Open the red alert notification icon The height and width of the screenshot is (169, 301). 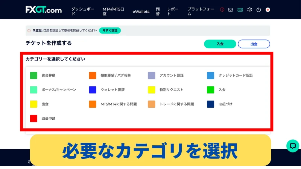pos(222,10)
